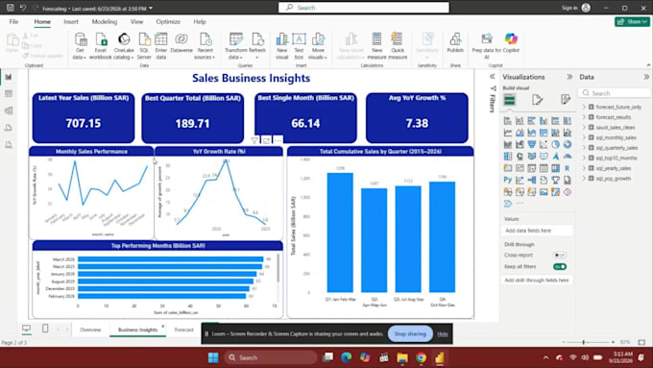Switch to Model view in left sidebar
653x368 pixels.
[x=9, y=110]
